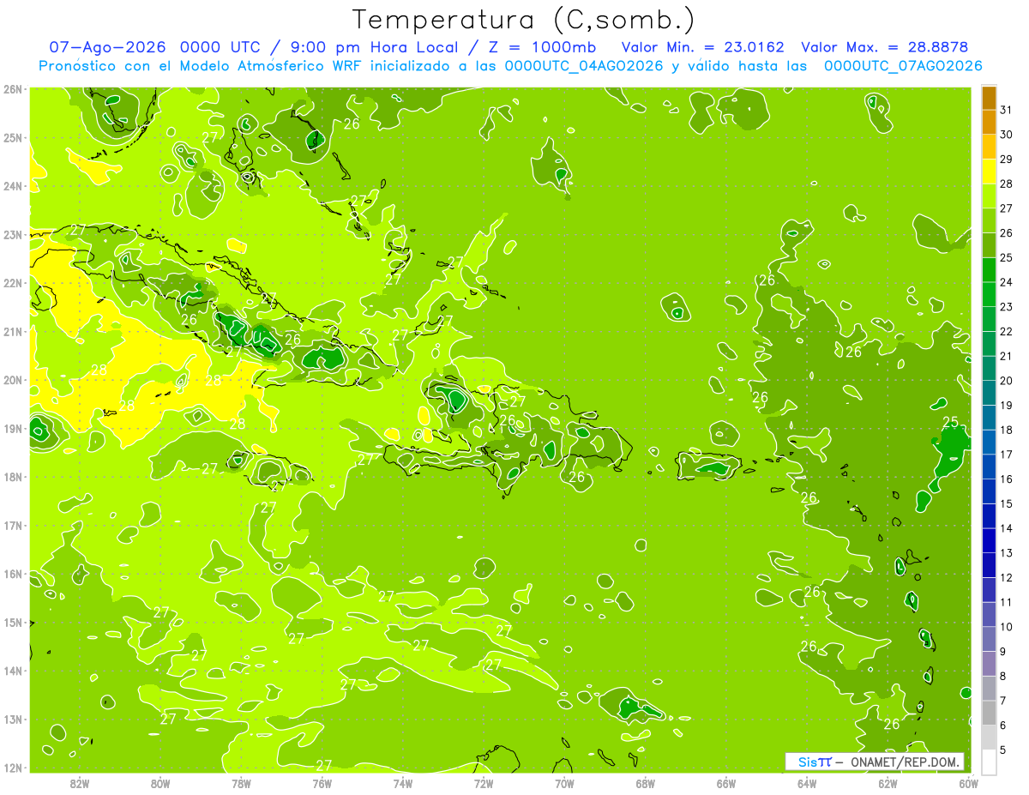The image size is (1029, 795).
Task: Click the gray color bar segment between 6 and 7
Action: [989, 713]
